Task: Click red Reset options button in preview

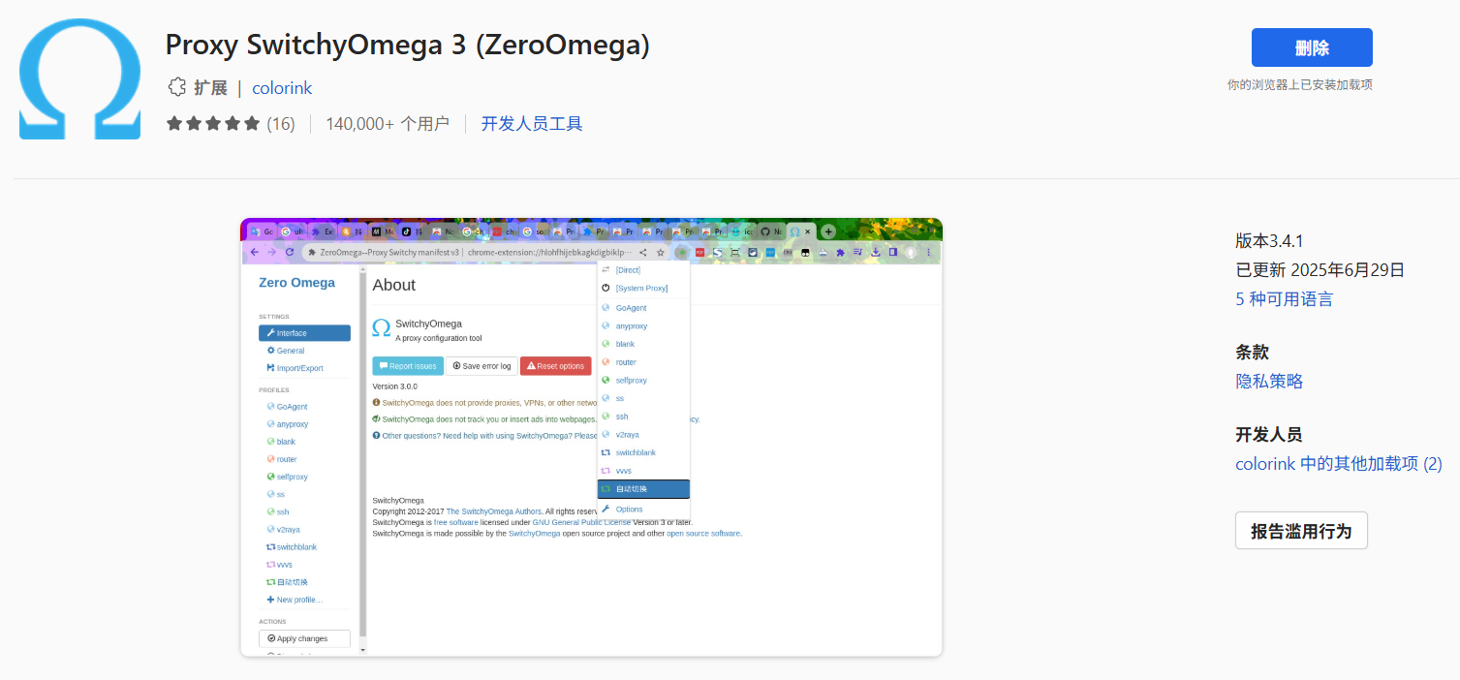Action: pos(555,366)
